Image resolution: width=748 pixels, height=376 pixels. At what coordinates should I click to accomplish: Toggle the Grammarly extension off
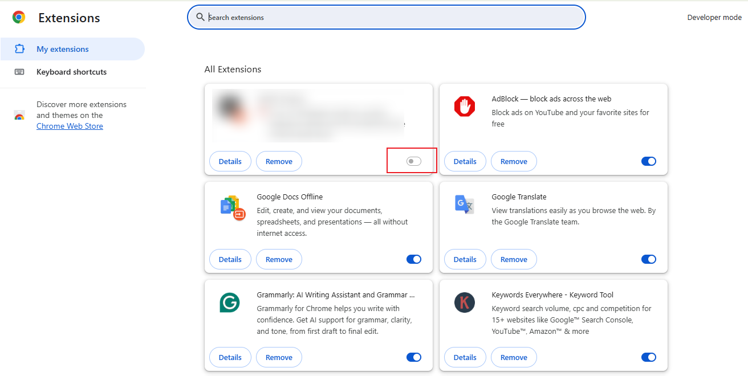[x=413, y=357]
